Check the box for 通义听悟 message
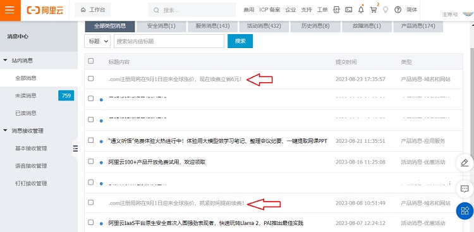This screenshot has width=474, height=232. pos(90,140)
